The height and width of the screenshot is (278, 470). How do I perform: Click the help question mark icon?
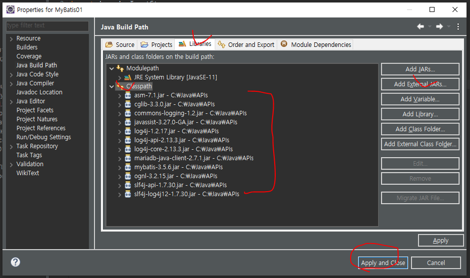(x=15, y=262)
